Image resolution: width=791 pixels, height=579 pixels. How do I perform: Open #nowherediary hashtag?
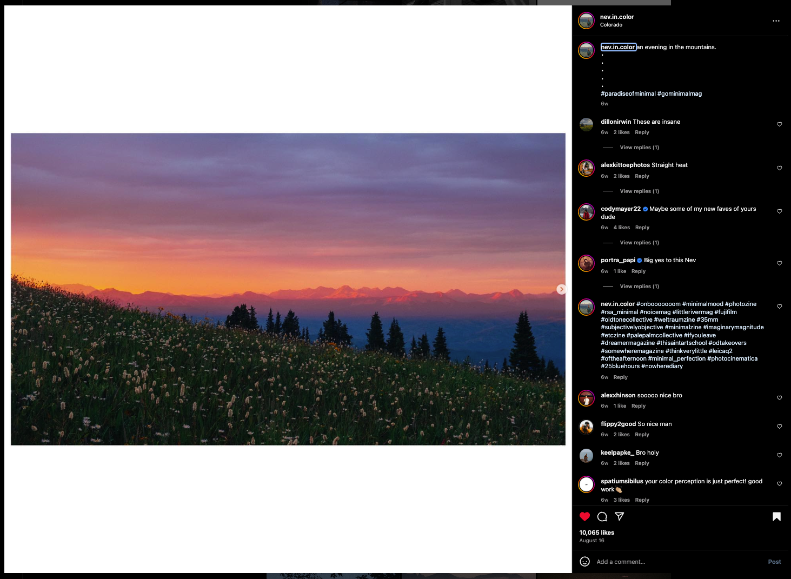pyautogui.click(x=662, y=366)
